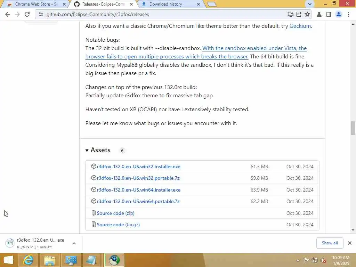The image size is (356, 267).
Task: Download Source code (tar.gz)
Action: pos(118,225)
